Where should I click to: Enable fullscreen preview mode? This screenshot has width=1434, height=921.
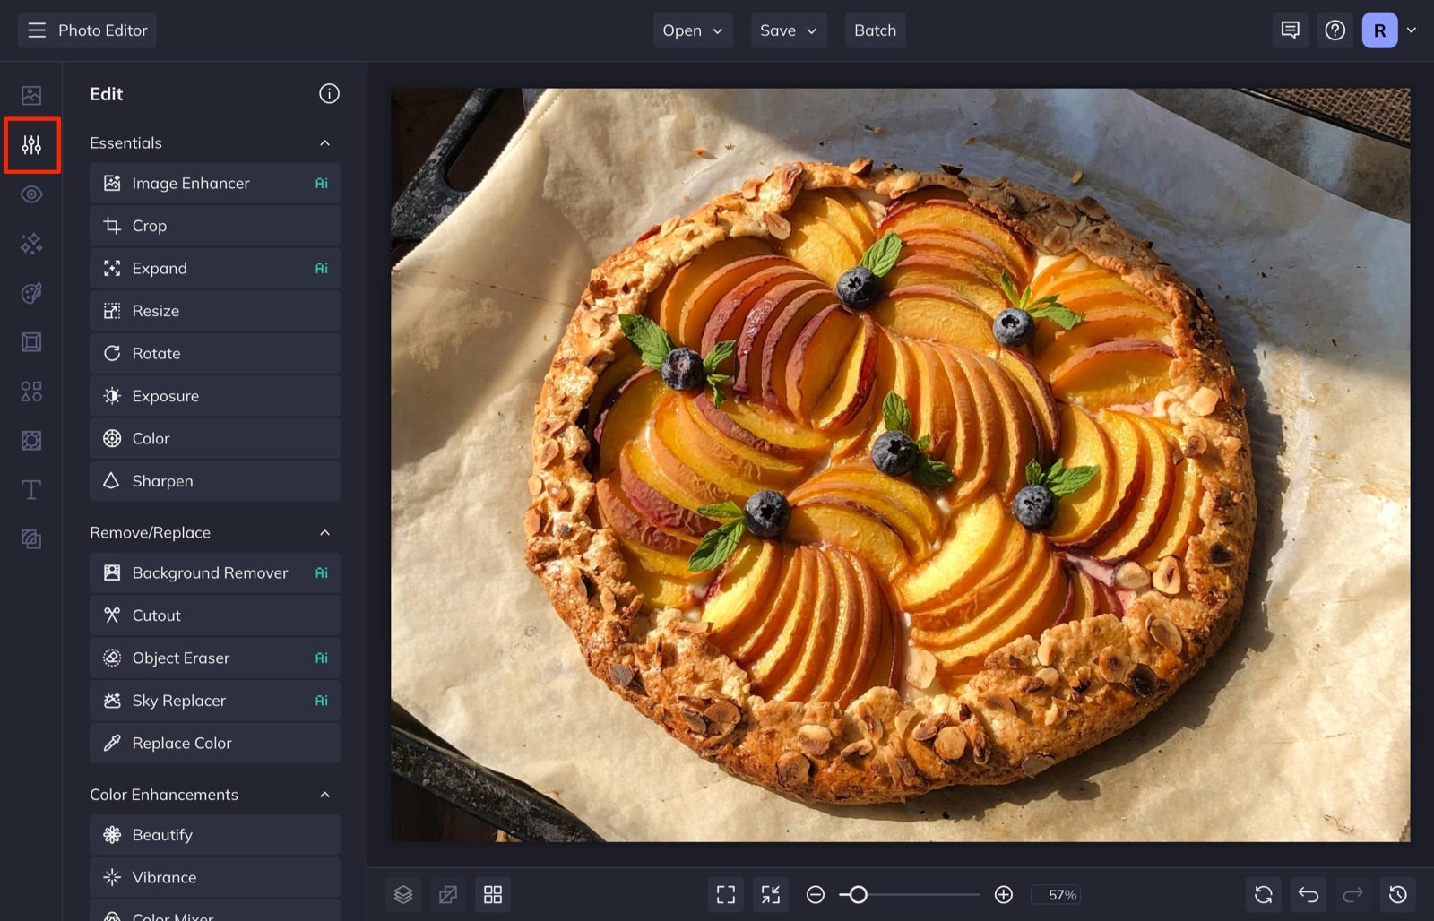pos(725,894)
